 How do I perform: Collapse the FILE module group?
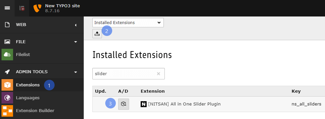point(42,42)
